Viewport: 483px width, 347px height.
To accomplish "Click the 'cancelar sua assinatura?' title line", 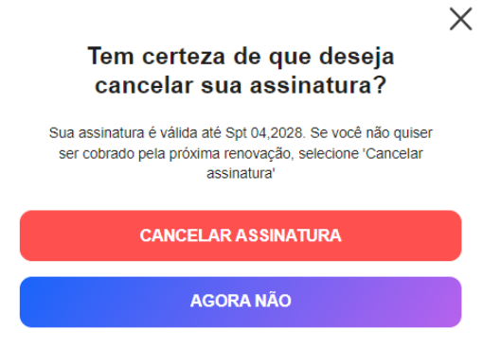I will pos(241,85).
